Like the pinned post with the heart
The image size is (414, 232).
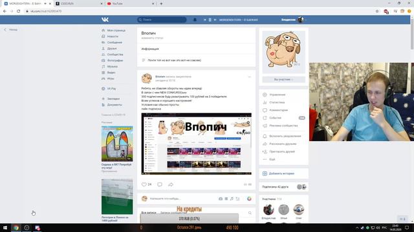pyautogui.click(x=144, y=184)
